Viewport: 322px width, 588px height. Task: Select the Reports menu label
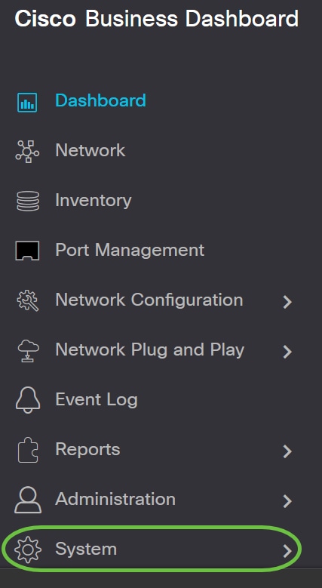click(87, 450)
